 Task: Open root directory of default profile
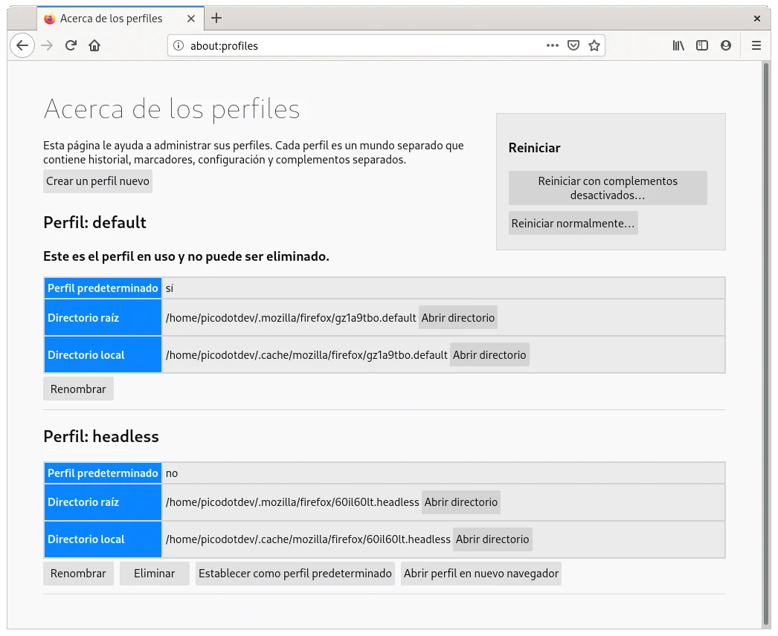pos(457,318)
